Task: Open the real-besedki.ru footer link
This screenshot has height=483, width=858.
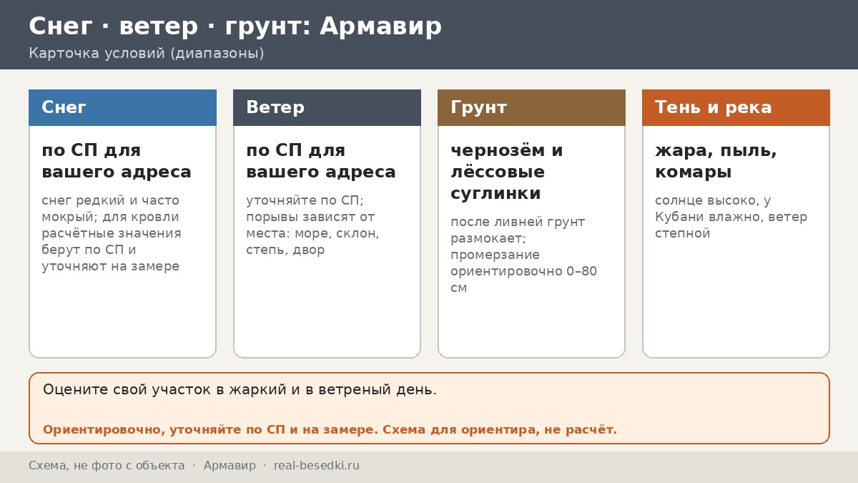Action: point(317,466)
